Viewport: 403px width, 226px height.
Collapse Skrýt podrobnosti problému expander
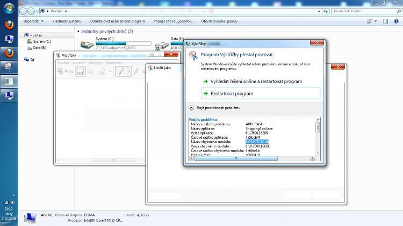tap(191, 108)
